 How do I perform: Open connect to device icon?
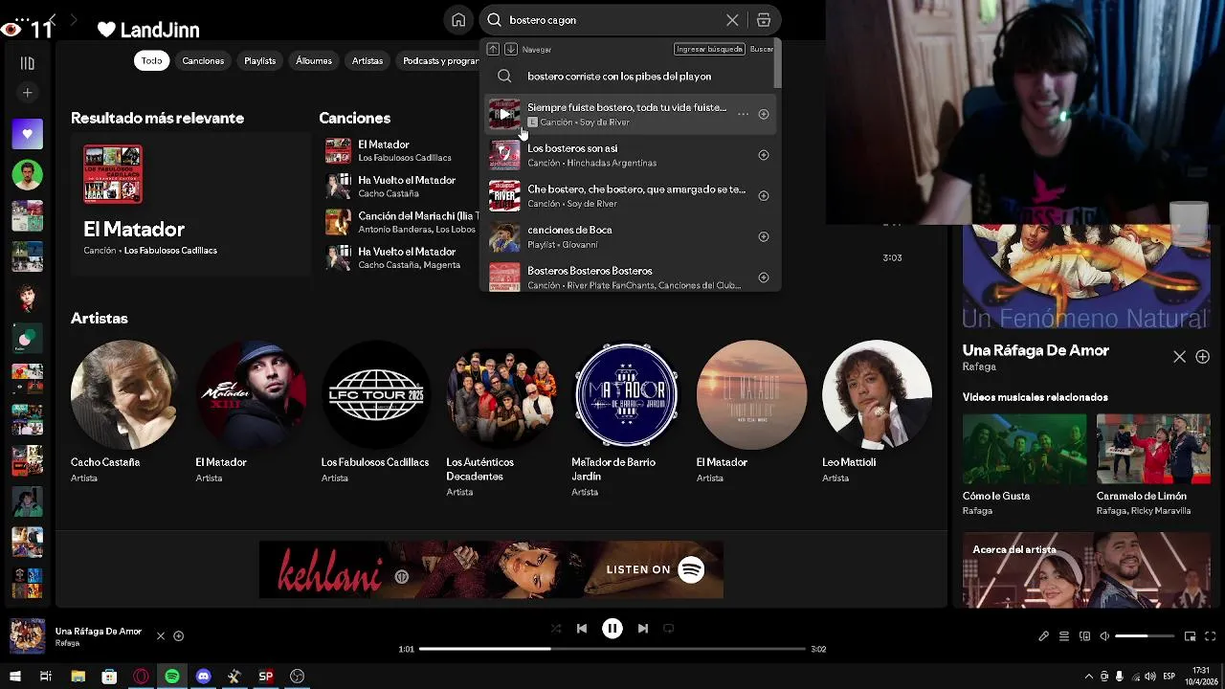(1084, 636)
